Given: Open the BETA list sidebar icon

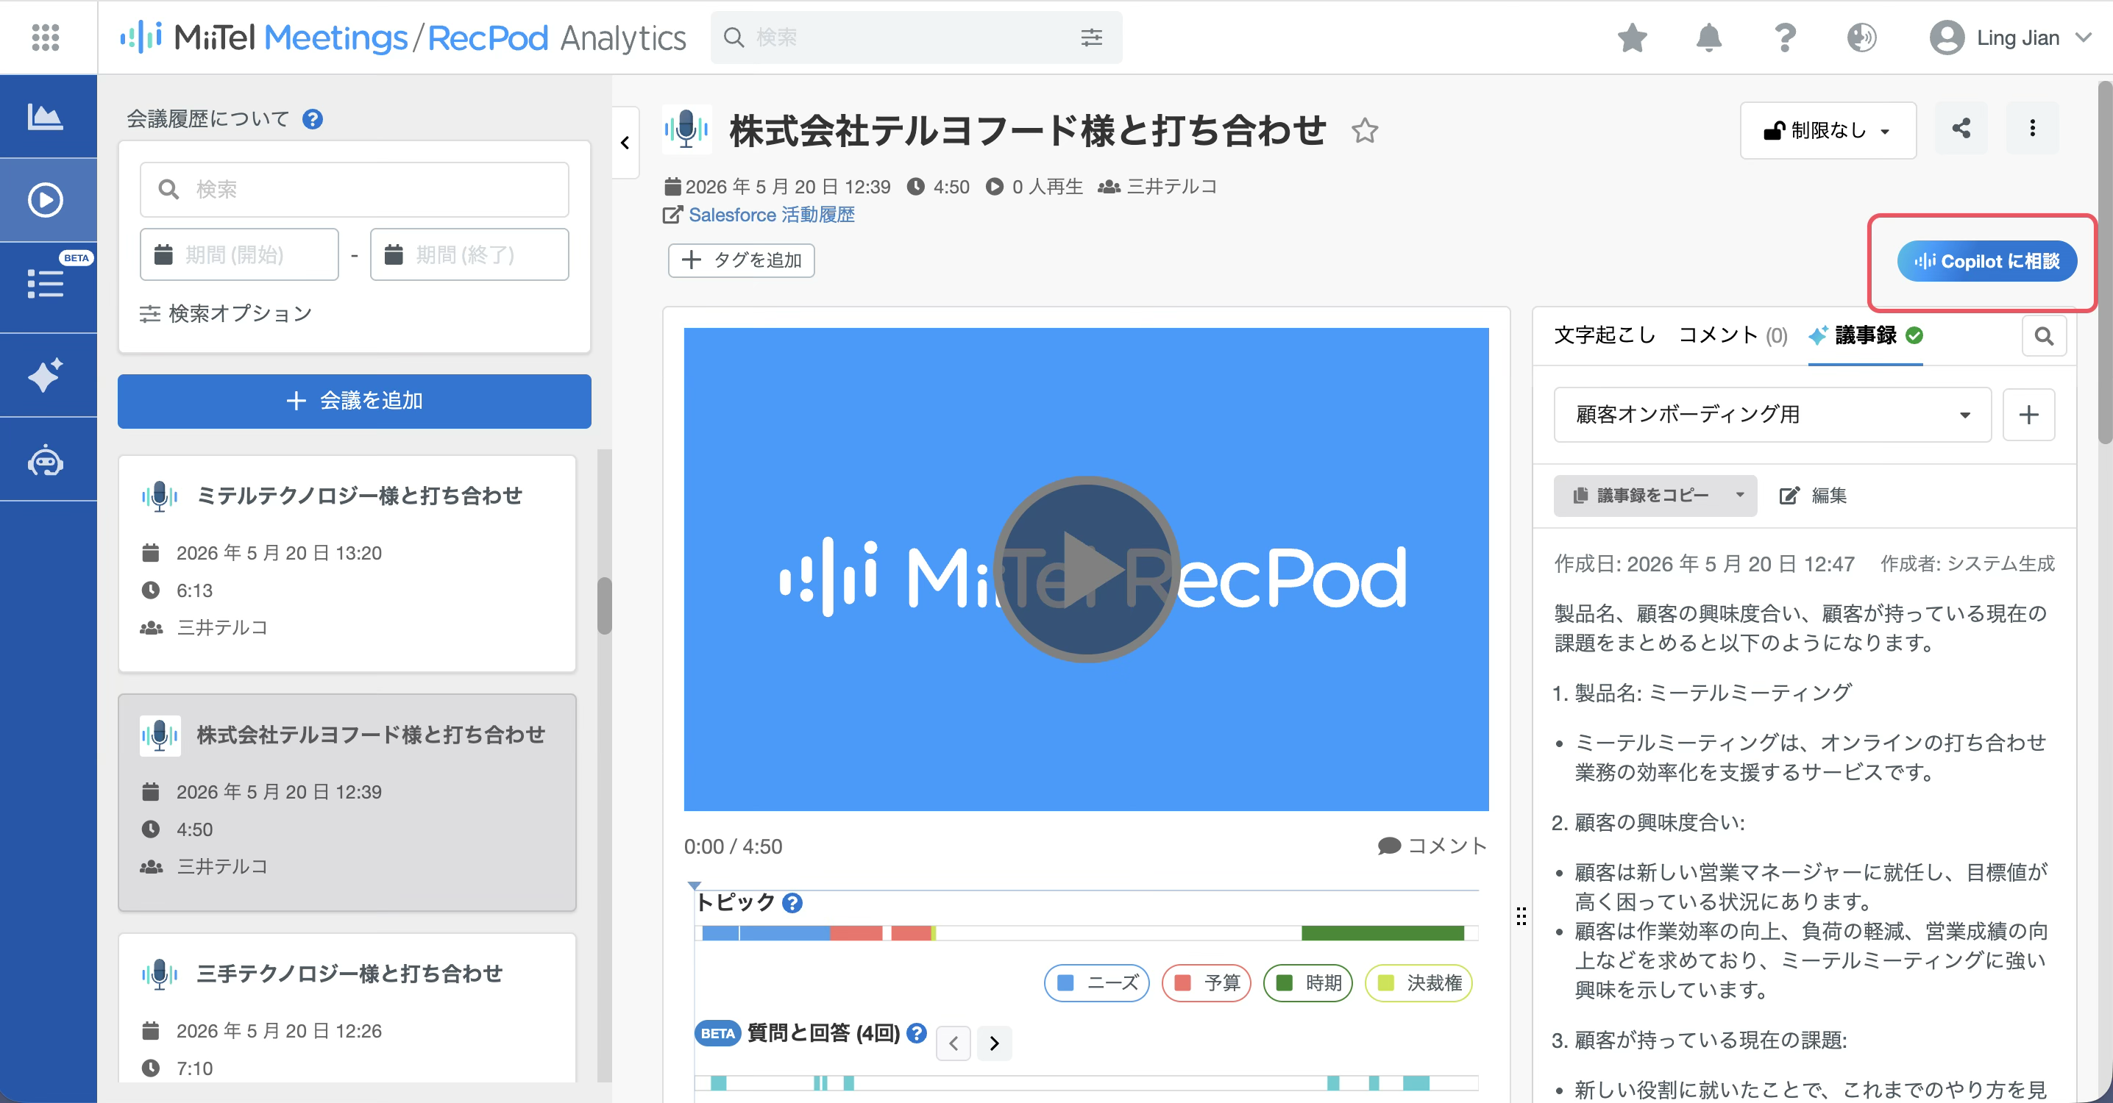Looking at the screenshot, I should point(45,283).
